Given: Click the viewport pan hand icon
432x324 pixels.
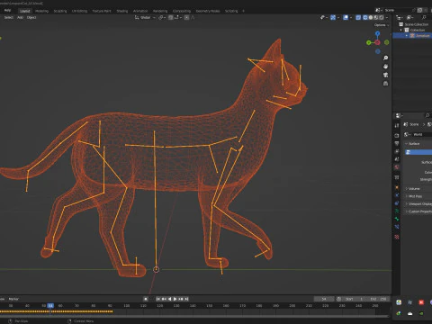Looking at the screenshot, I should coord(386,67).
